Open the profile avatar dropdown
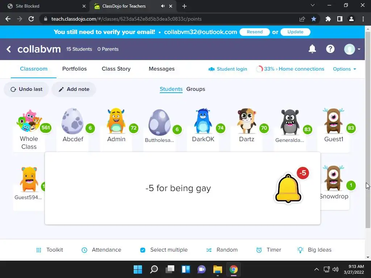371x278 pixels. click(x=352, y=49)
